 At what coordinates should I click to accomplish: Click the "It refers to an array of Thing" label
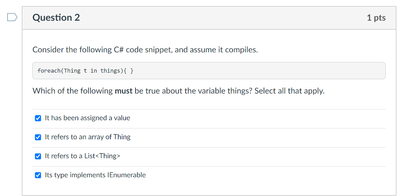click(88, 137)
